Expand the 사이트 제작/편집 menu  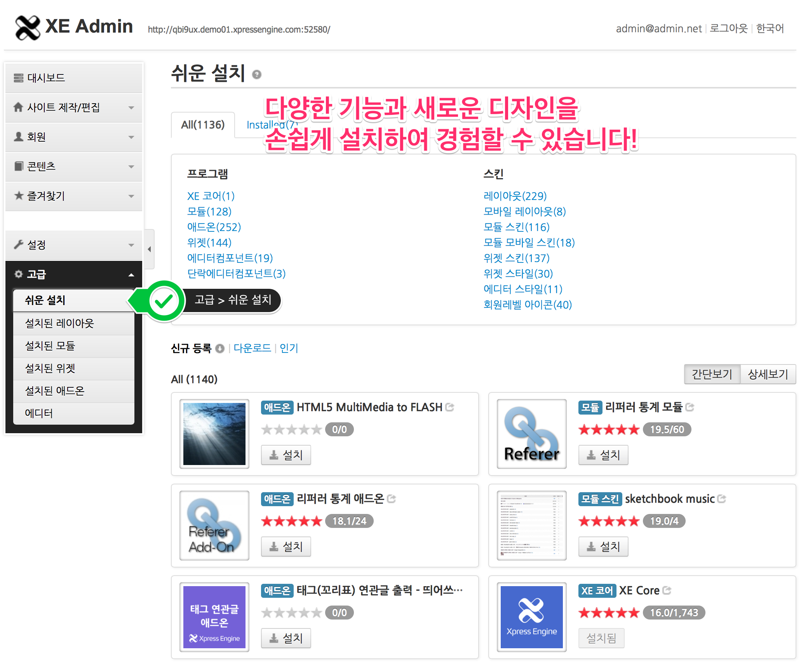(x=131, y=108)
